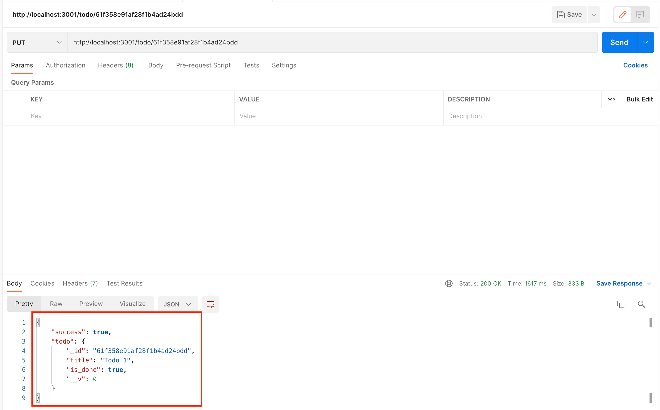Open the PUT method dropdown
The width and height of the screenshot is (660, 410).
point(37,43)
